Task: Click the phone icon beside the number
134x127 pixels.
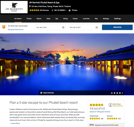Action: (52, 10)
